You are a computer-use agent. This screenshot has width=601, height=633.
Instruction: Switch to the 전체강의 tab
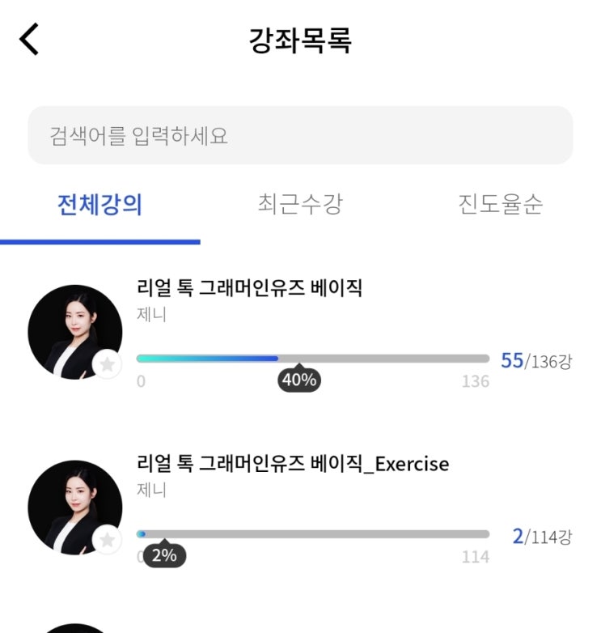tap(99, 205)
